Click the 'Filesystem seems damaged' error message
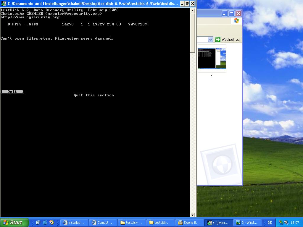This screenshot has height=227, width=303. (57, 38)
